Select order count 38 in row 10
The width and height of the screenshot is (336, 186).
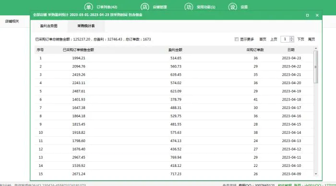click(x=256, y=132)
